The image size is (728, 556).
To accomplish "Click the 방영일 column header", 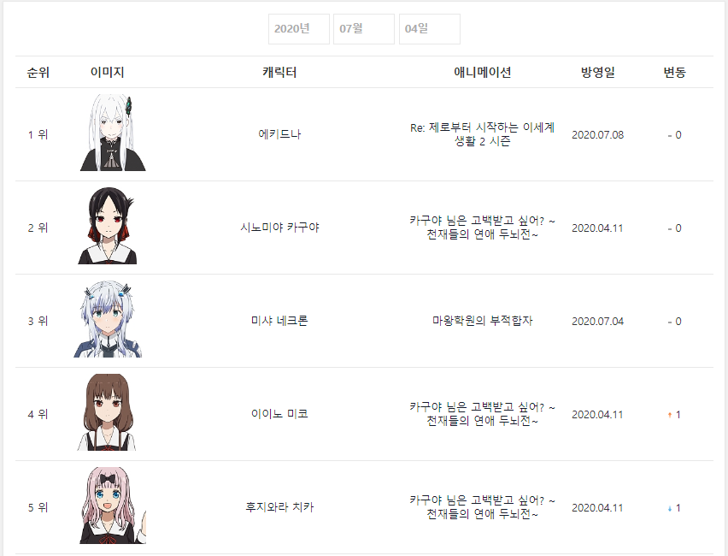I will pyautogui.click(x=598, y=73).
